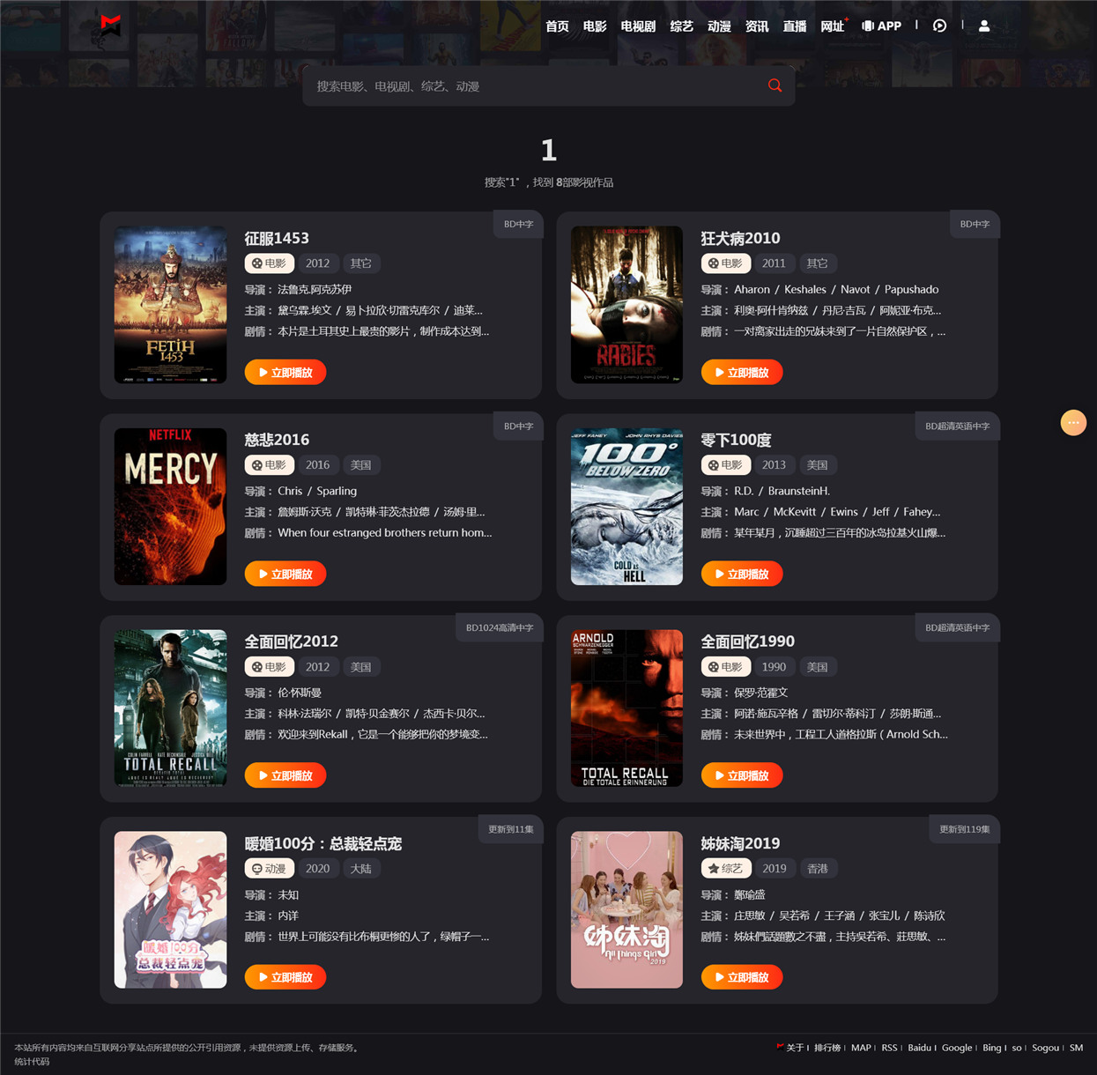Open the 电影 navigation item
This screenshot has width=1097, height=1075.
[x=595, y=26]
